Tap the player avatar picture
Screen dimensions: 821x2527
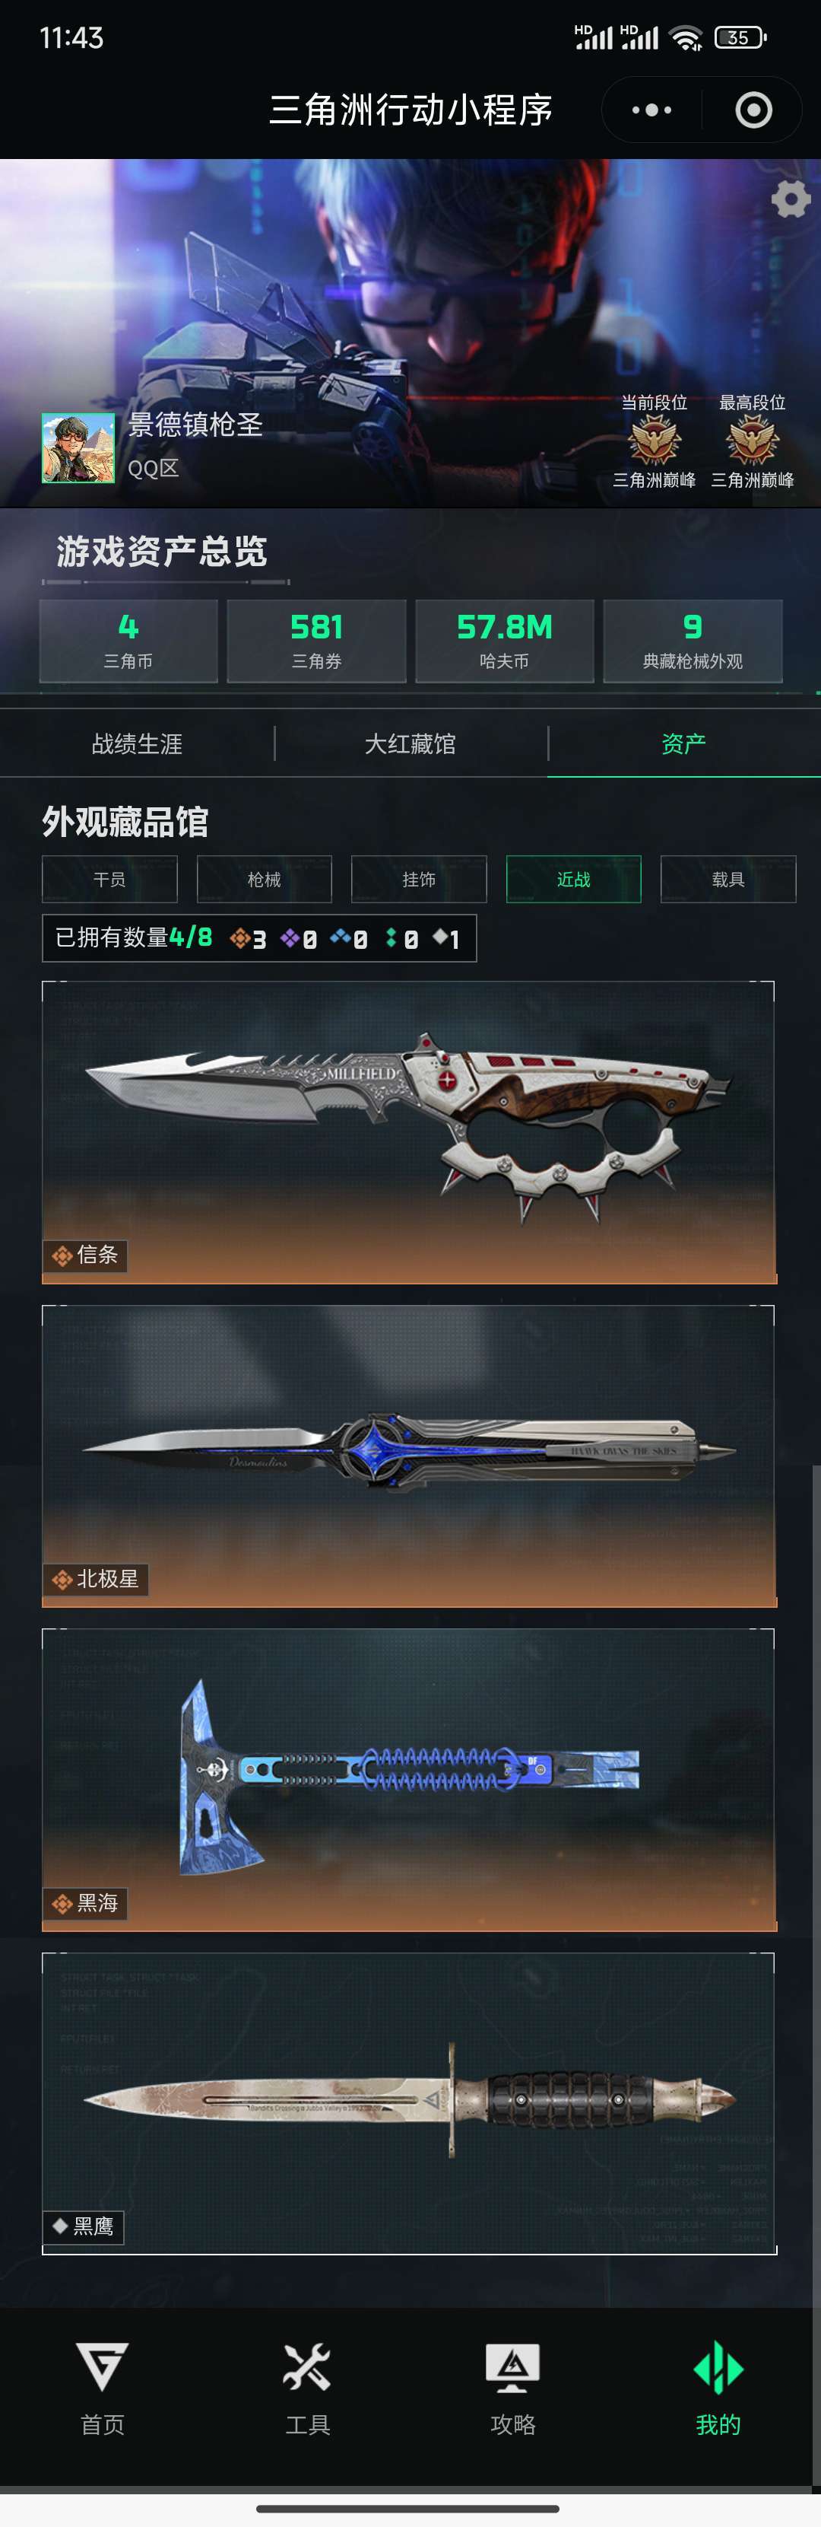78,448
